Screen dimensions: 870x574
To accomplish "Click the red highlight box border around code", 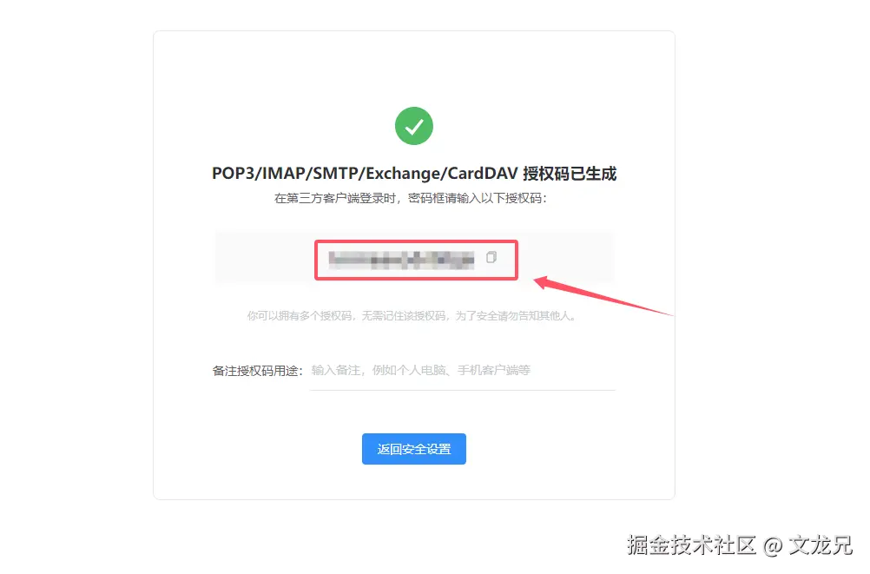I will pyautogui.click(x=416, y=241).
